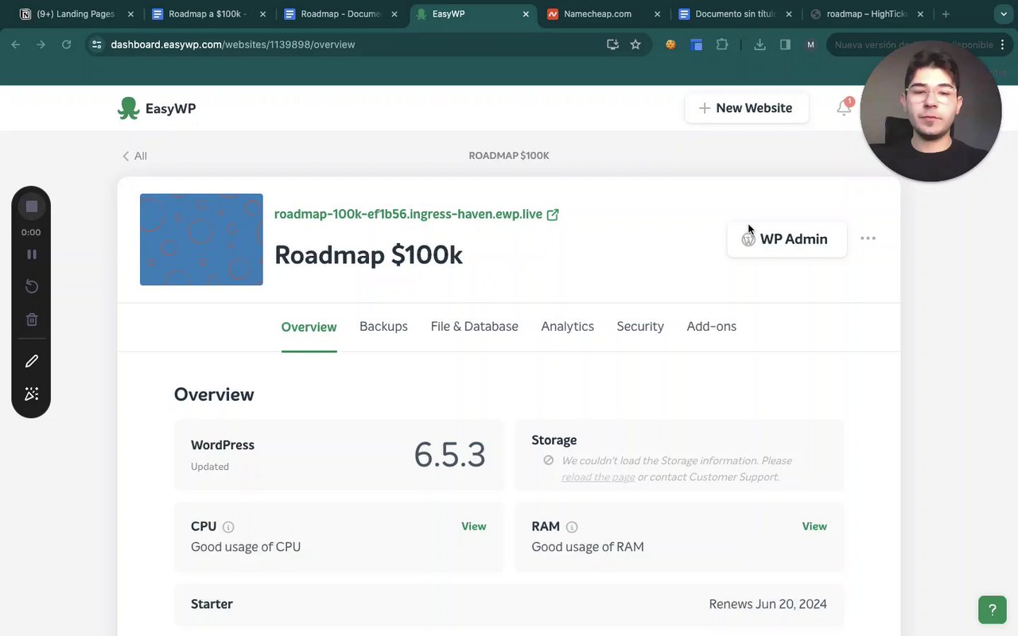The image size is (1018, 636).
Task: Restart the recording with the undo icon
Action: [32, 286]
